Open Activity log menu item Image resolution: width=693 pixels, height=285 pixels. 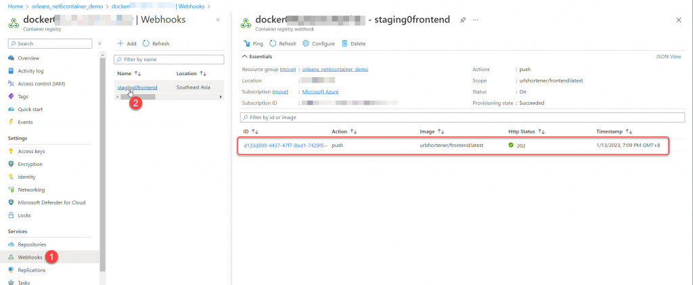pos(30,71)
